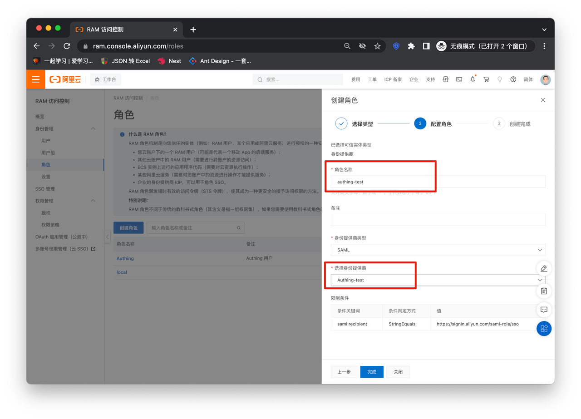Open 多账号权限管理 external link
The width and height of the screenshot is (581, 419).
65,249
